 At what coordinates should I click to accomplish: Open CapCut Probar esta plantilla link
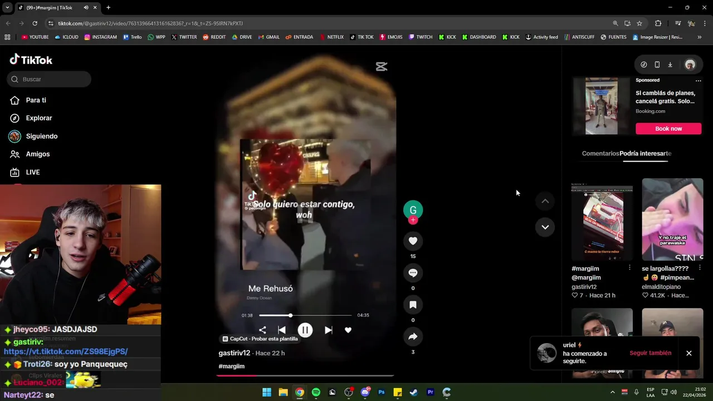260,339
